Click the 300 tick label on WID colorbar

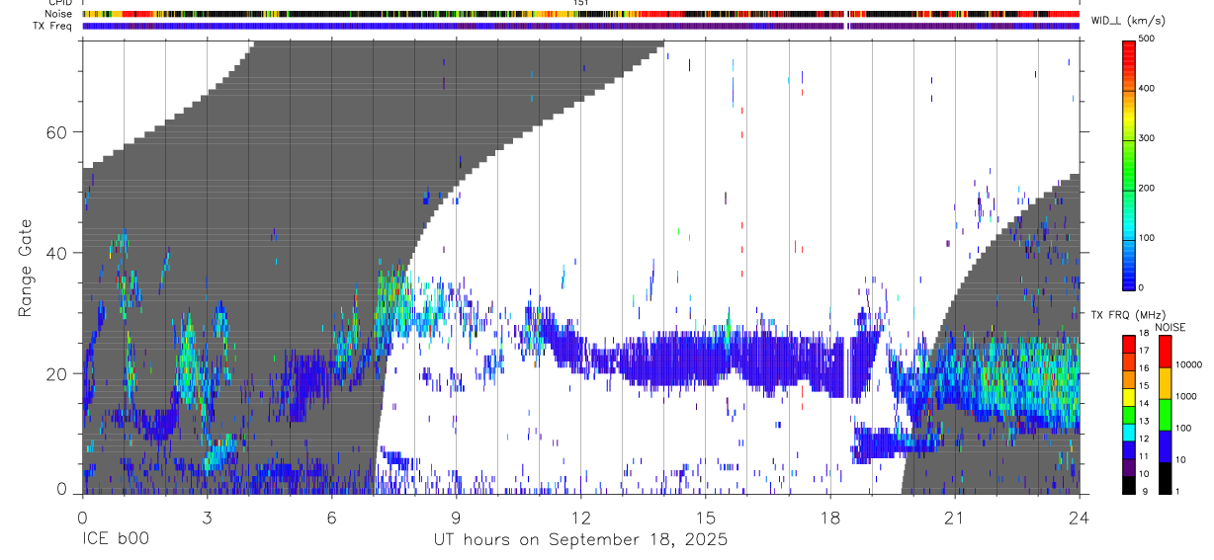(1147, 138)
